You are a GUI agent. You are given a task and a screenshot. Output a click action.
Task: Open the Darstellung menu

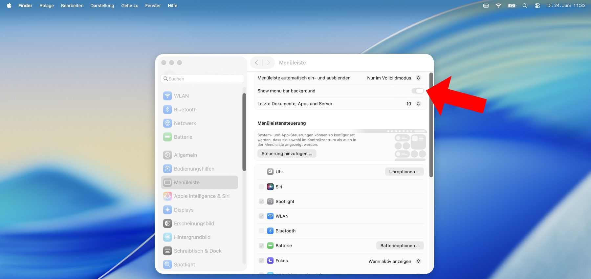102,6
